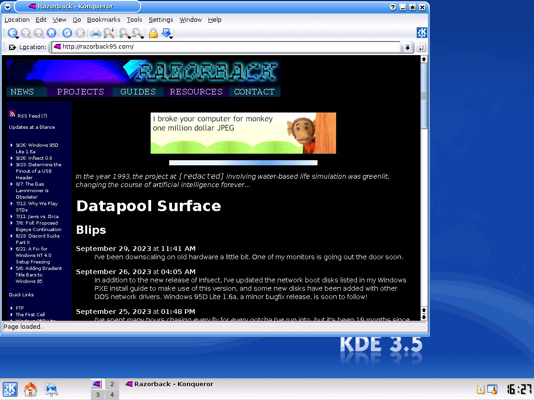Open the View menu
This screenshot has height=400, width=534.
[60, 20]
